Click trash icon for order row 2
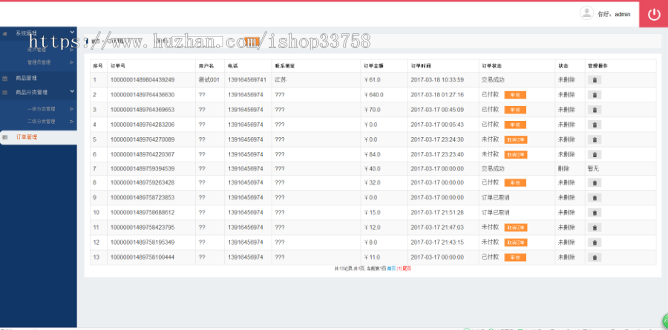The width and height of the screenshot is (668, 330). [x=595, y=95]
